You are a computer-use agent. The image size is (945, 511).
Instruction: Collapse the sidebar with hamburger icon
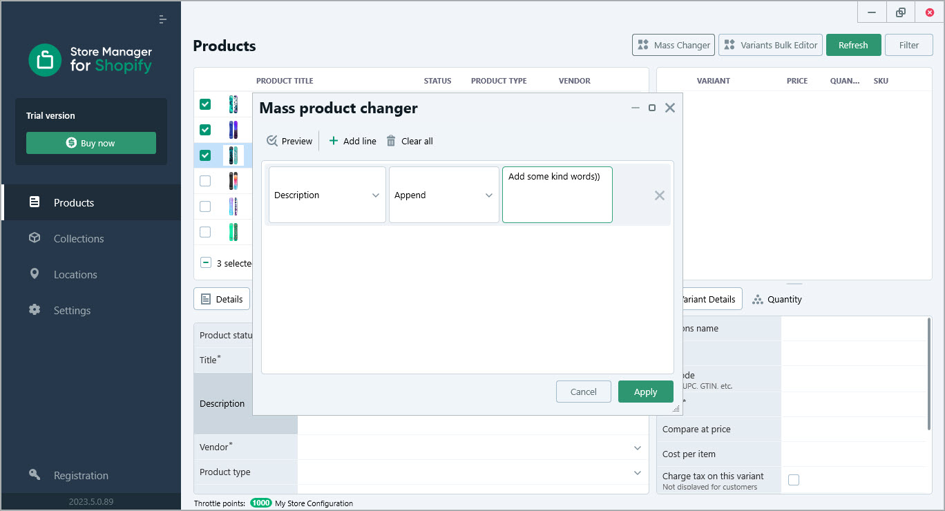click(162, 19)
